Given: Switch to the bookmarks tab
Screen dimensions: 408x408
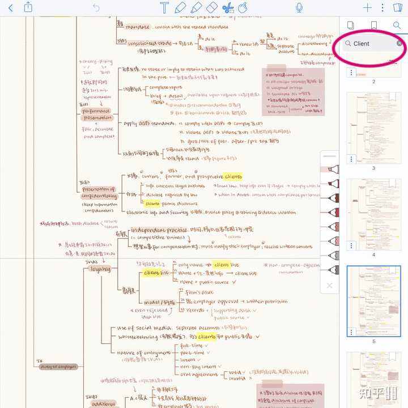Looking at the screenshot, I should click(x=373, y=25).
